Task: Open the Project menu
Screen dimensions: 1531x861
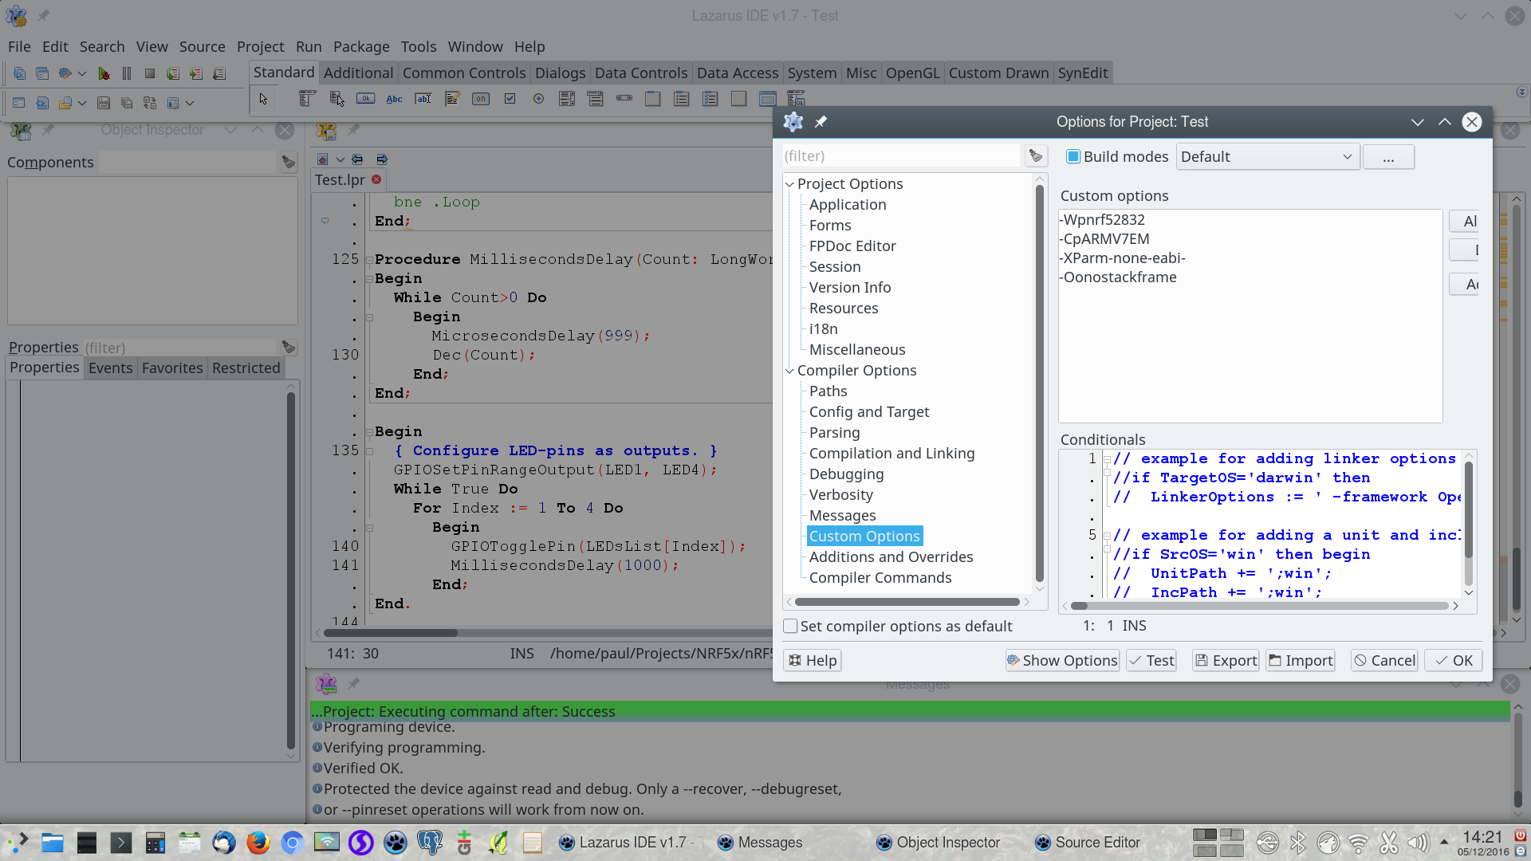Action: point(260,47)
